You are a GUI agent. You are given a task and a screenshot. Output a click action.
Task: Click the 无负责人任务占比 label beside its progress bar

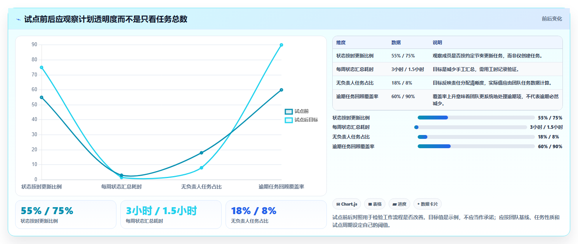tap(351, 137)
